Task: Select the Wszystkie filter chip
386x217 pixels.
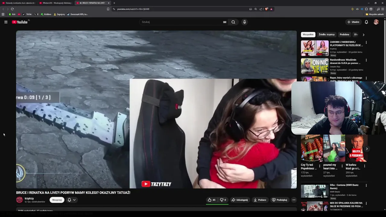Action: point(308,35)
